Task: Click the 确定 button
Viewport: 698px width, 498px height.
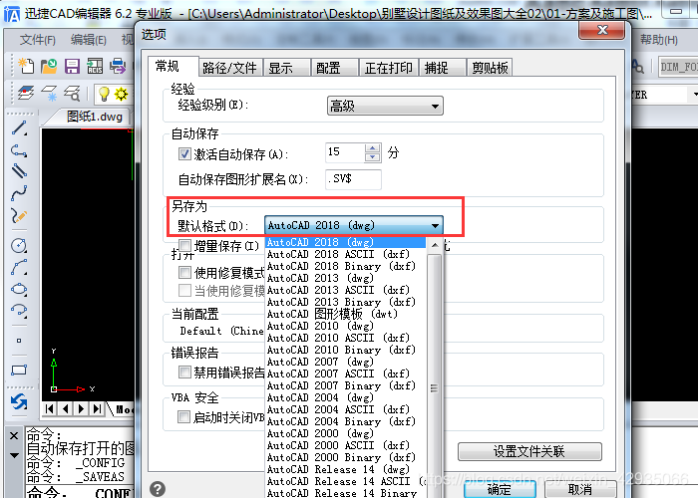Action: coord(499,490)
